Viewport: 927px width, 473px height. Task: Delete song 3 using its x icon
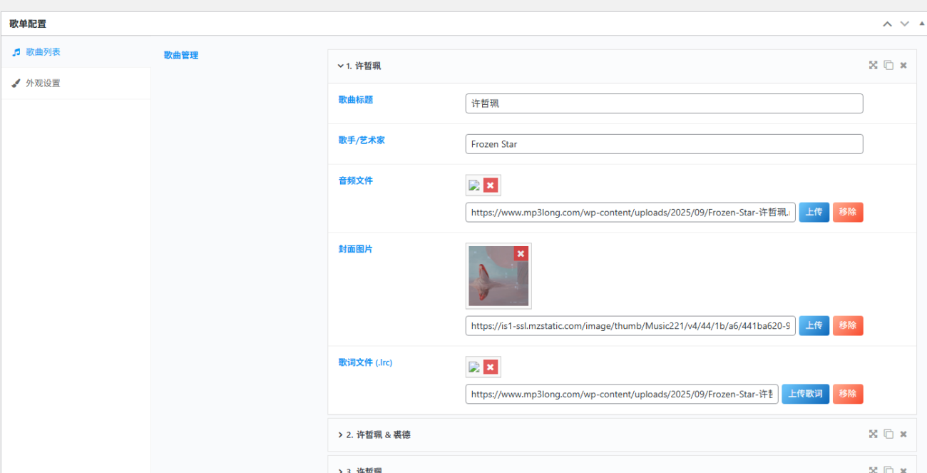[903, 467]
